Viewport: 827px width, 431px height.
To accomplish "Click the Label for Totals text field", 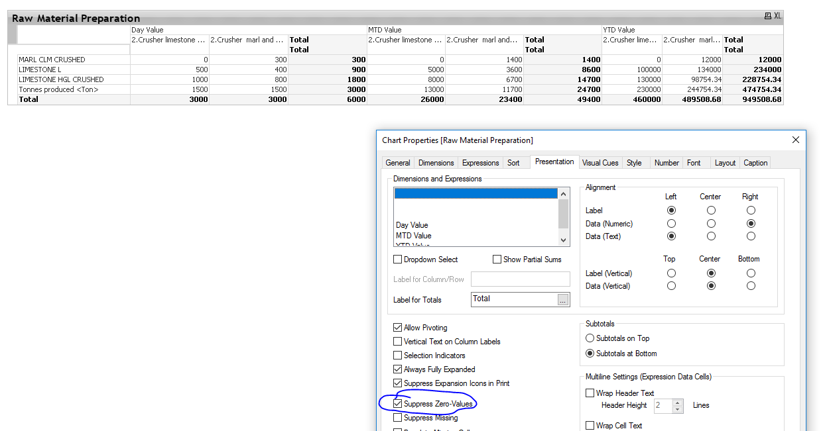I will coord(514,299).
